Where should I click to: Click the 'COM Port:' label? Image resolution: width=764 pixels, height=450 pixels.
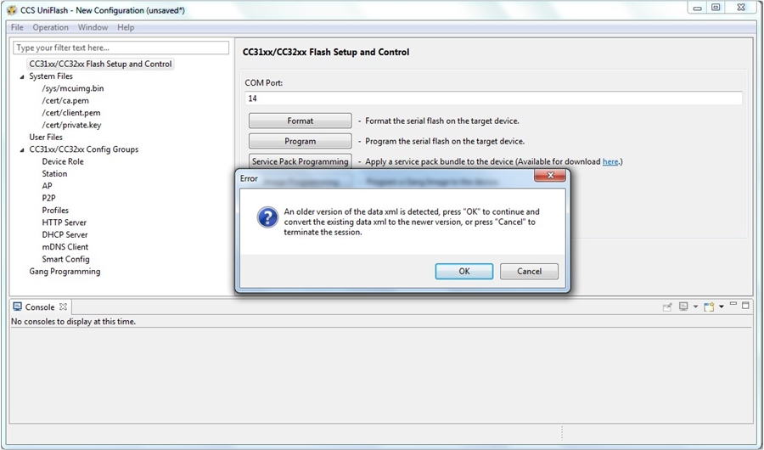(x=264, y=83)
